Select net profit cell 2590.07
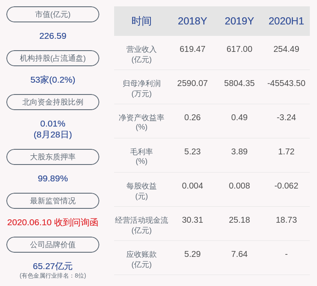 [192, 84]
